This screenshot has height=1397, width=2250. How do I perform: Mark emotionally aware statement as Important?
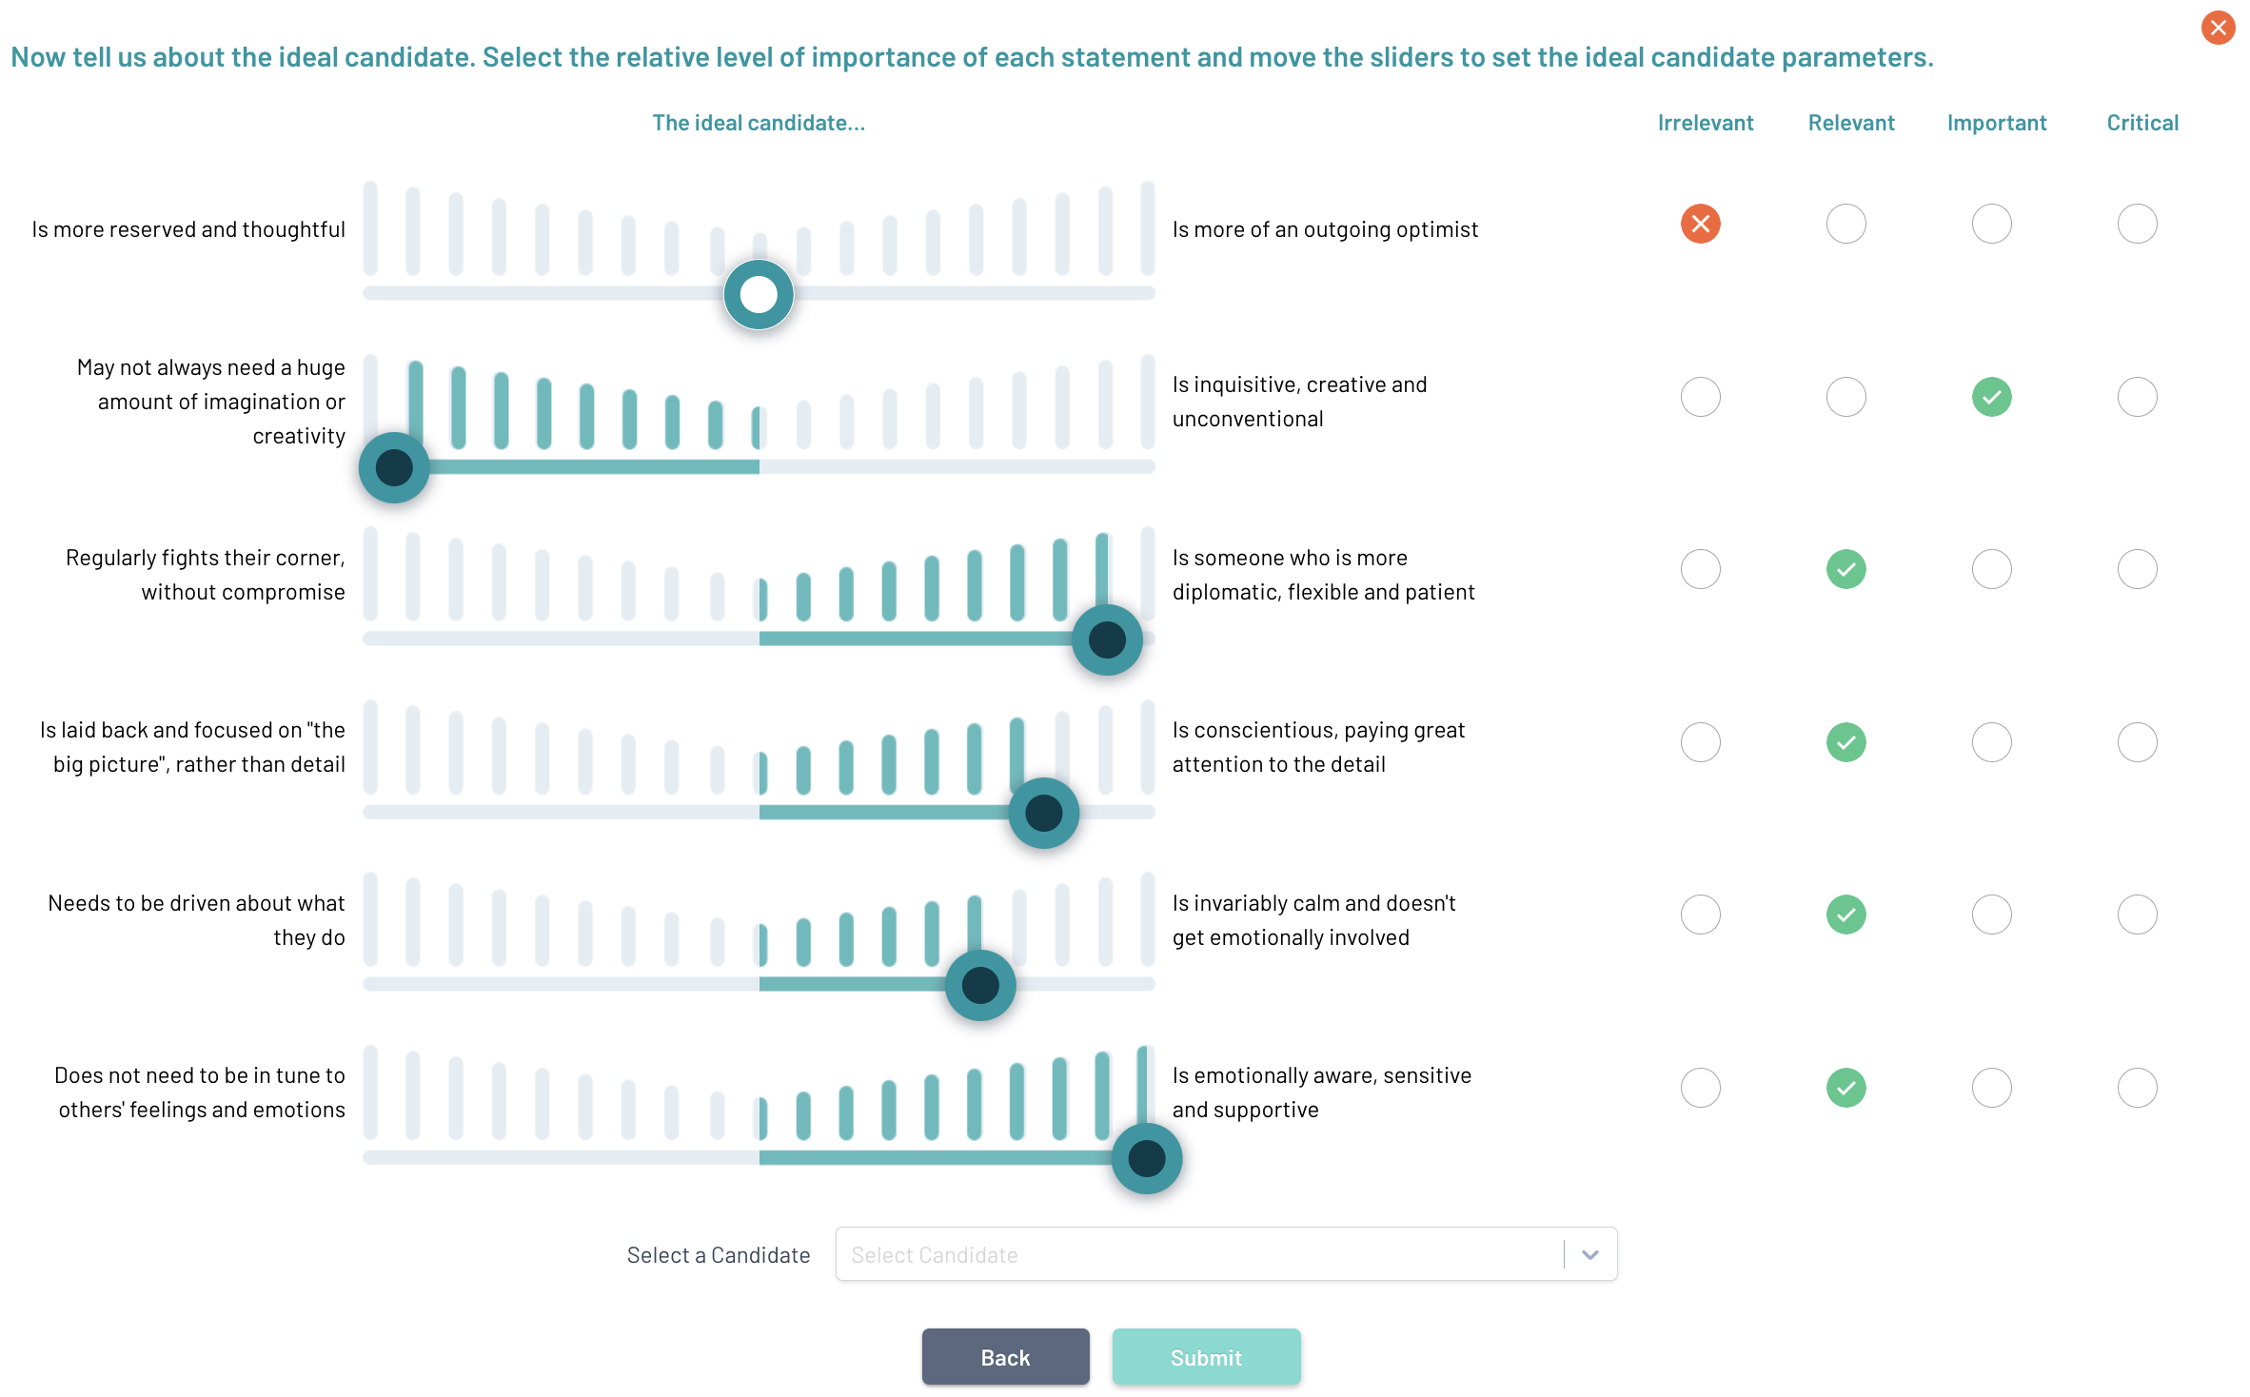tap(1991, 1088)
